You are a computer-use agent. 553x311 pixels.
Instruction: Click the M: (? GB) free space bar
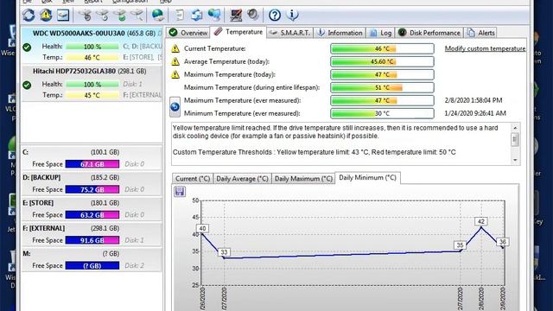[92, 265]
